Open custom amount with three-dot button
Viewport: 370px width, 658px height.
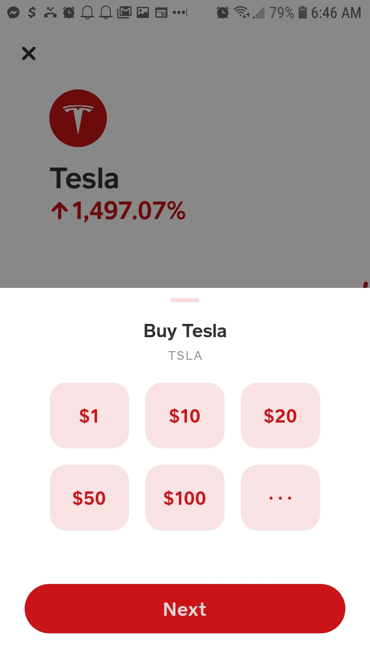(x=280, y=498)
